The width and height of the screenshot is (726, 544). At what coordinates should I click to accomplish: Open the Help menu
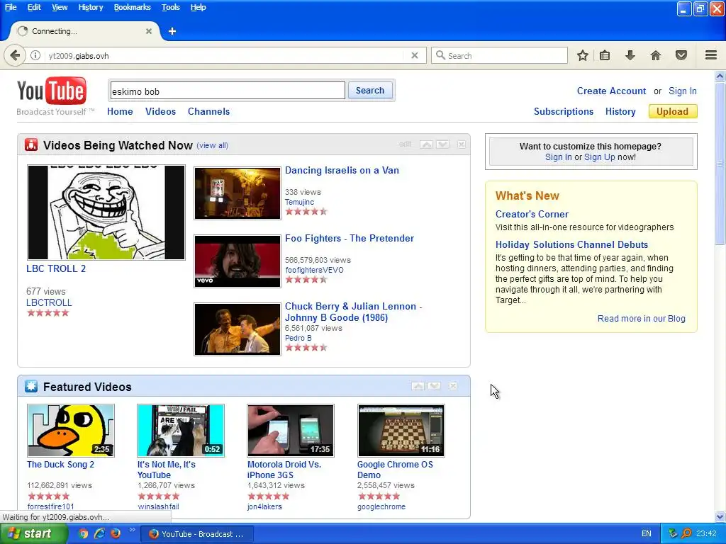click(199, 7)
